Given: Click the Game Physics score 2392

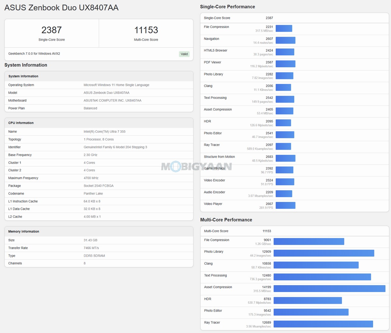Looking at the screenshot, I should [x=269, y=168].
